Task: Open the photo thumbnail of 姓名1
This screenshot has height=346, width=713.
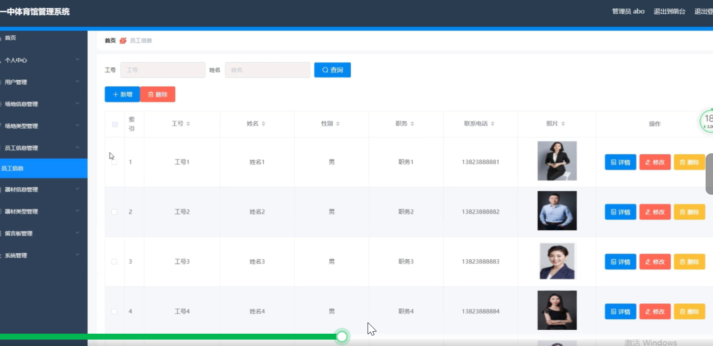Action: coord(557,161)
